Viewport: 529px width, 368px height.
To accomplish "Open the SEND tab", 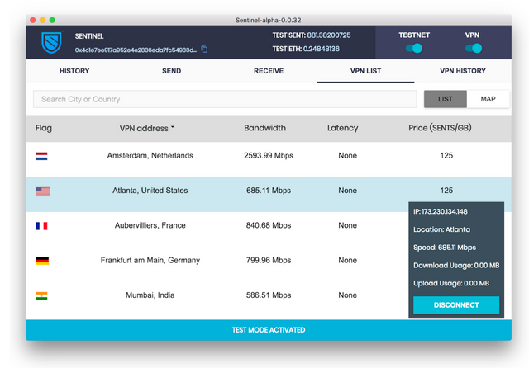I will click(x=171, y=71).
